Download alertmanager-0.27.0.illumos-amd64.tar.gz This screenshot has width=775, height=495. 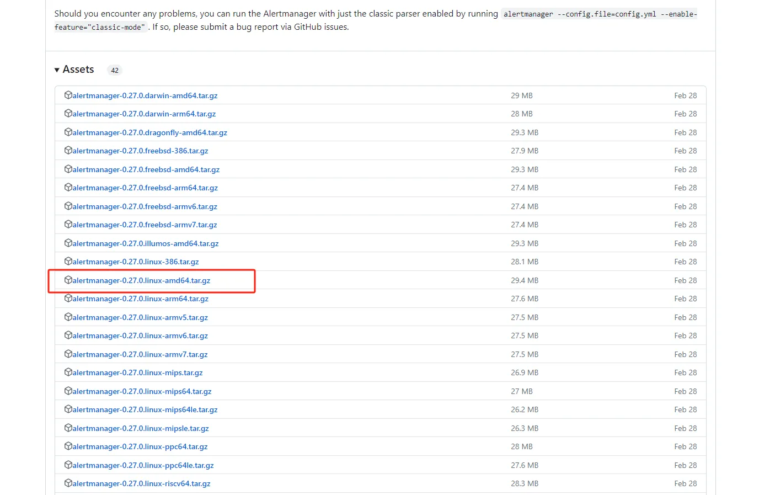click(x=146, y=243)
